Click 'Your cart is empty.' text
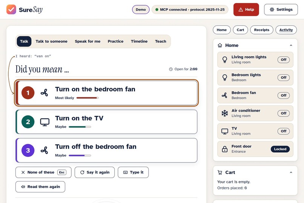304x203 pixels. coord(233,182)
